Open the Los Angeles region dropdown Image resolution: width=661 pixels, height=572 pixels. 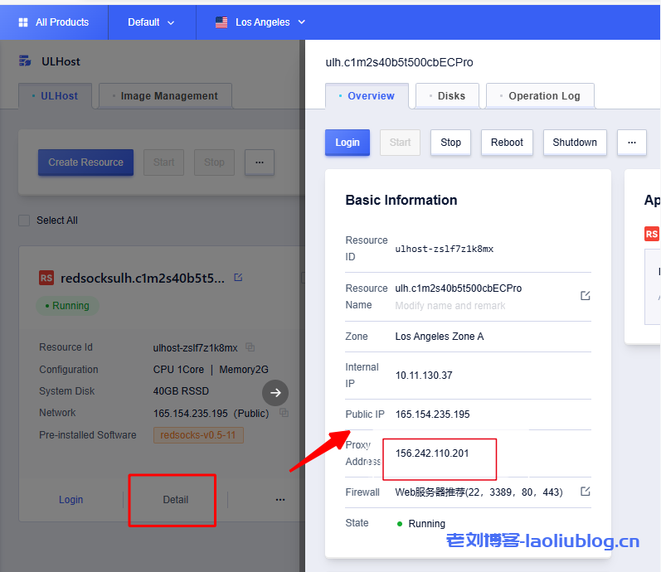(x=260, y=22)
